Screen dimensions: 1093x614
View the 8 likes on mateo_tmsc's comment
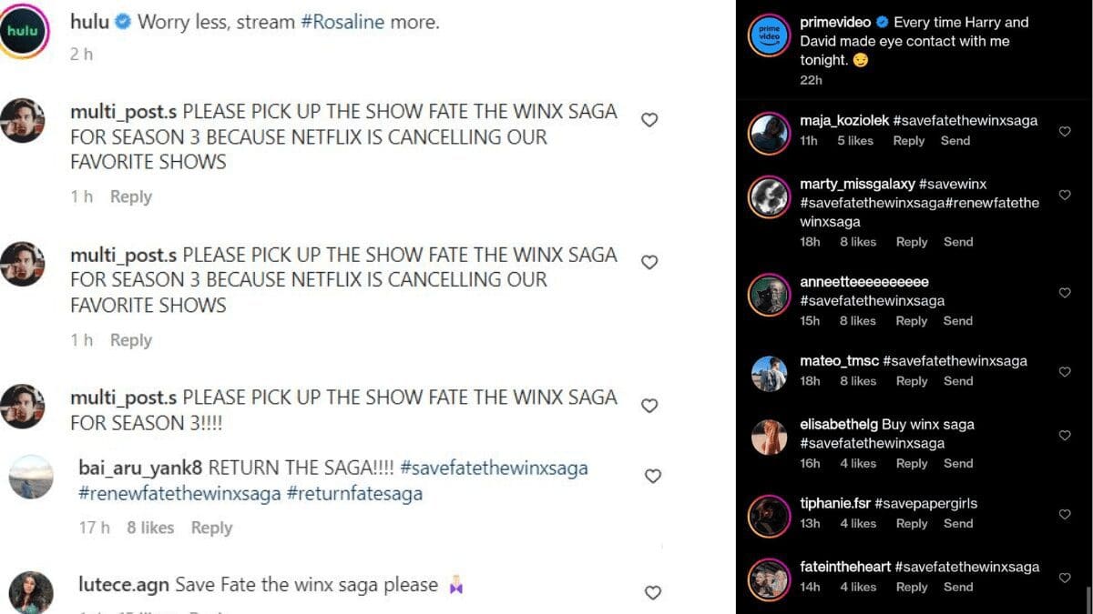click(858, 381)
